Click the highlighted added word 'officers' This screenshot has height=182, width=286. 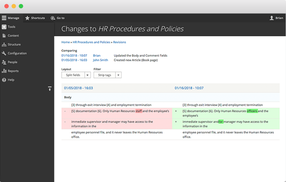[x=252, y=111]
